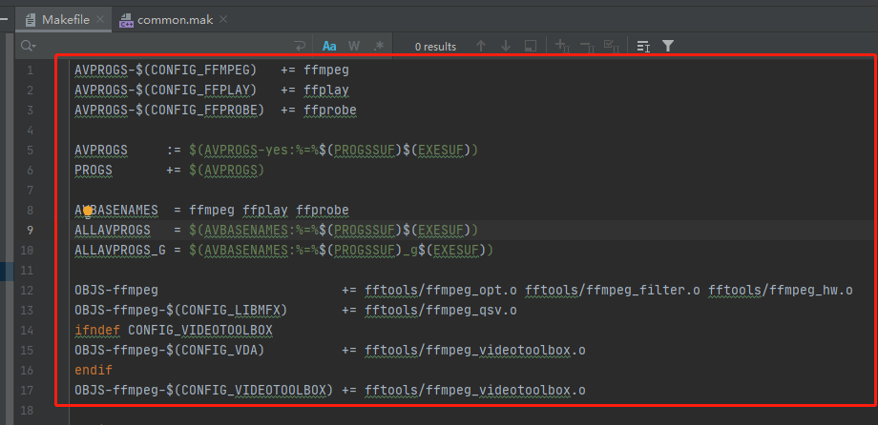Enable Regex search option

click(379, 46)
